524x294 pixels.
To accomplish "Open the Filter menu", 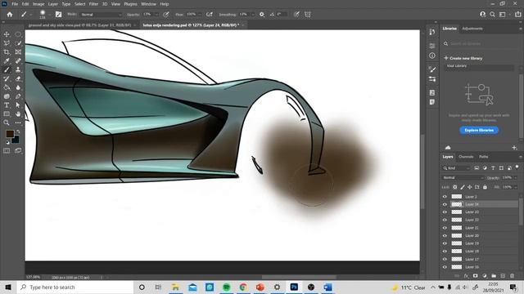I will (x=93, y=4).
